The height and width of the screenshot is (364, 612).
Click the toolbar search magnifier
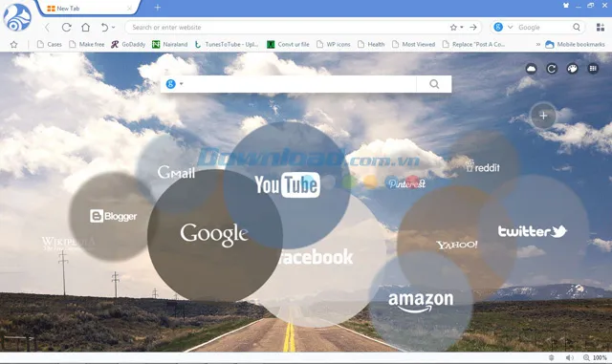coord(577,28)
